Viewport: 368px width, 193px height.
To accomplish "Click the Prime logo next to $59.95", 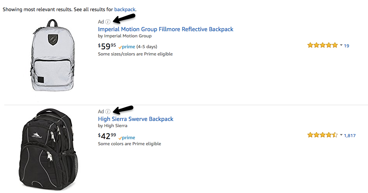I will [x=127, y=47].
